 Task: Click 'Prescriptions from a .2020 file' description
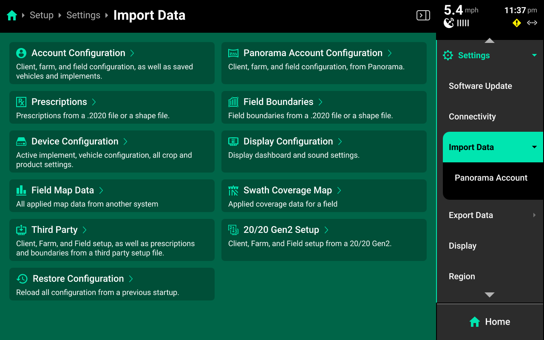pos(93,116)
